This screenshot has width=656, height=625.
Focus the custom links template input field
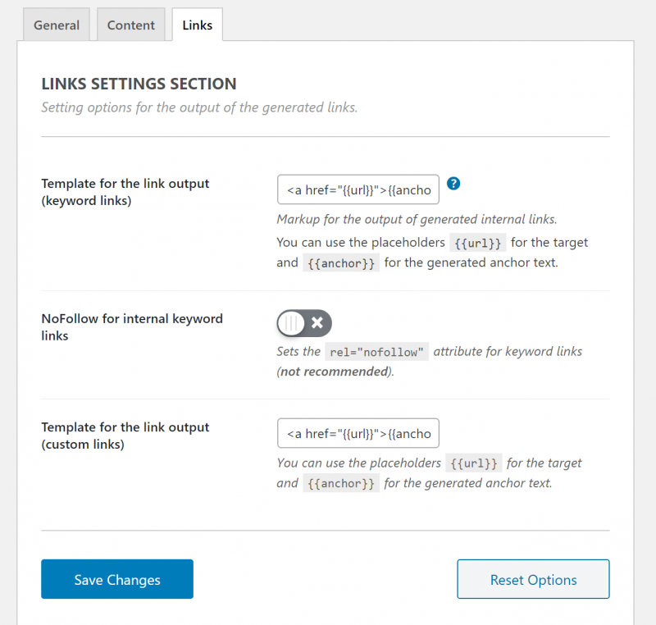[x=358, y=433]
